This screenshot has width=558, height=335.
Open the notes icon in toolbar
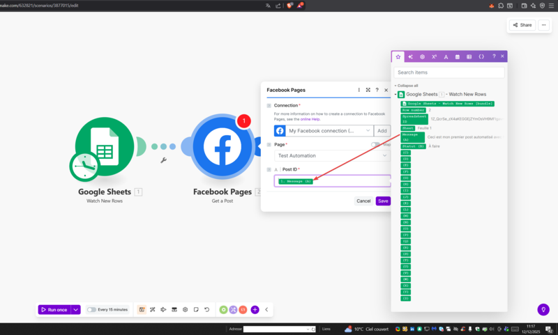[x=196, y=310]
